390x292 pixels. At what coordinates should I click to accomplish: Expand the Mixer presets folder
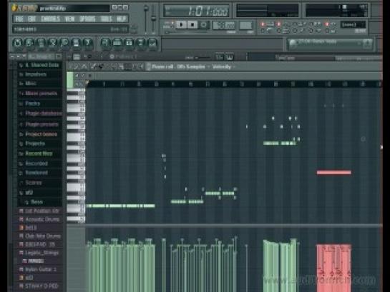pos(39,94)
